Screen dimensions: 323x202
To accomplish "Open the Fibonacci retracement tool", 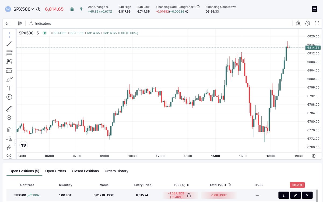I will tap(9, 53).
